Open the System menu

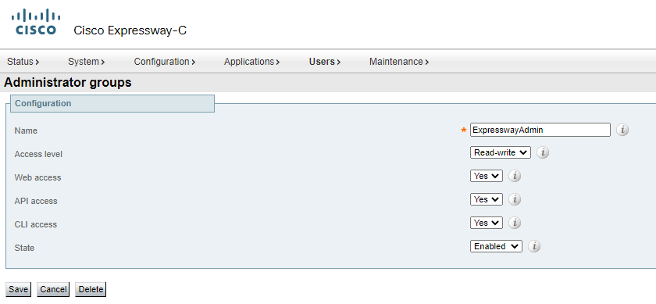86,62
